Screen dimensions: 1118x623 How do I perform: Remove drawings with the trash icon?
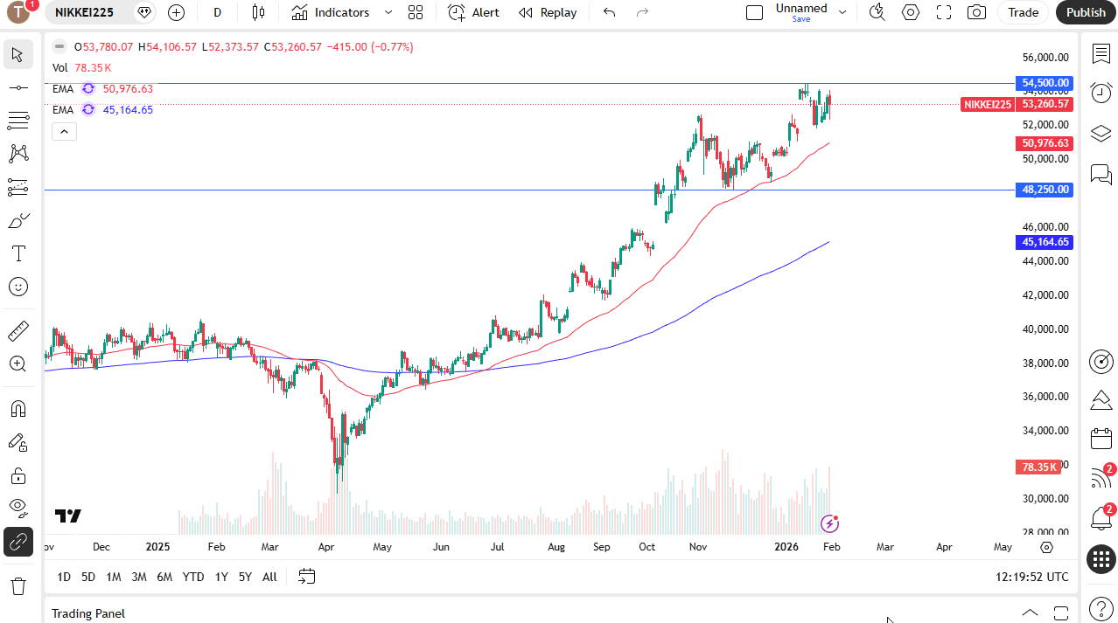tap(17, 585)
